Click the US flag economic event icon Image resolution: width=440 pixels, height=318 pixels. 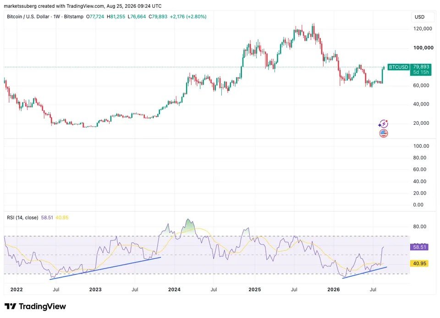[x=384, y=134]
